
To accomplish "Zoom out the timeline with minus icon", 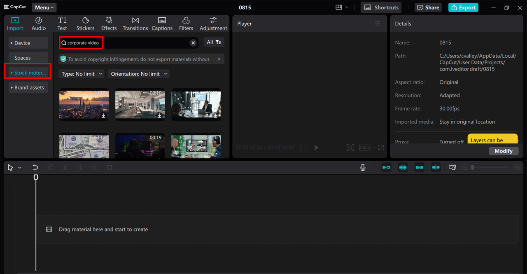I will tap(464, 167).
